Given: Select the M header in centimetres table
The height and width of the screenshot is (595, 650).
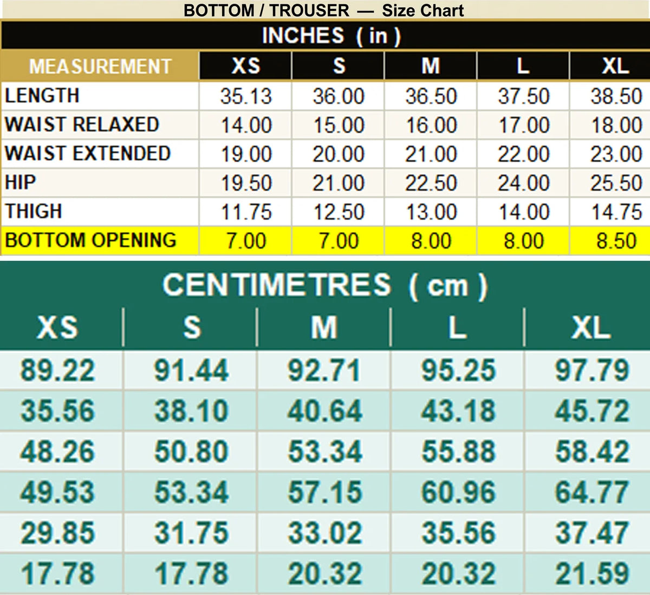Looking at the screenshot, I should click(324, 328).
